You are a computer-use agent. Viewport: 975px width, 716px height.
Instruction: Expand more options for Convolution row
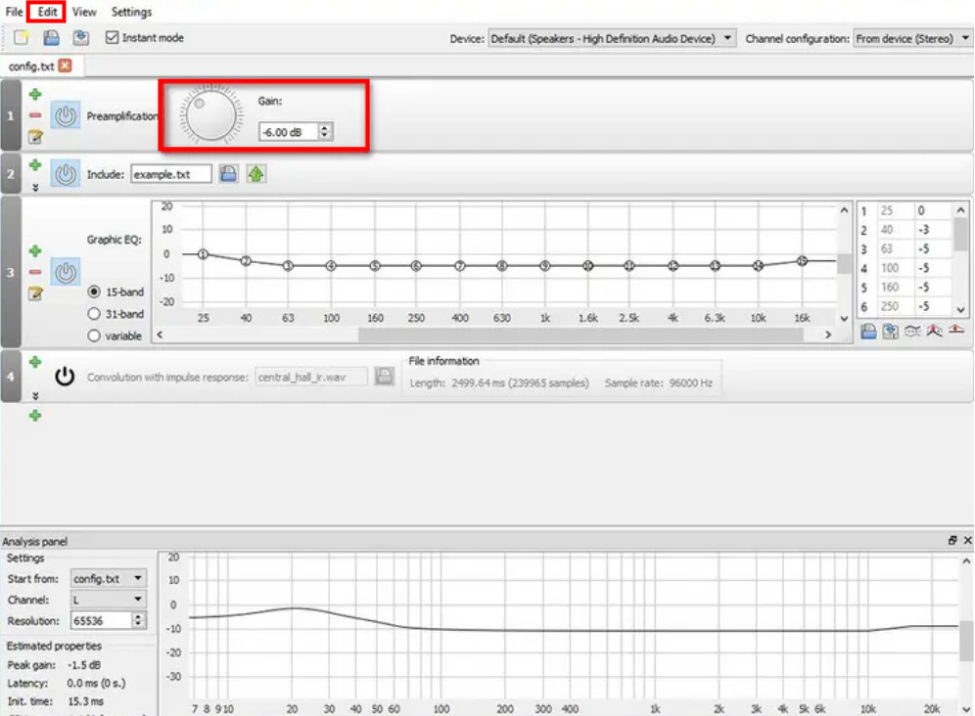click(x=35, y=396)
